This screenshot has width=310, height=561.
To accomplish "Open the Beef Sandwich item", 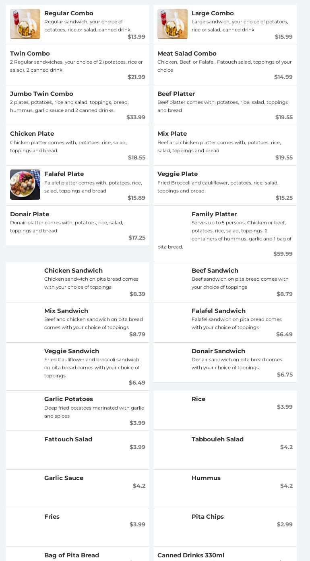I will point(225,282).
